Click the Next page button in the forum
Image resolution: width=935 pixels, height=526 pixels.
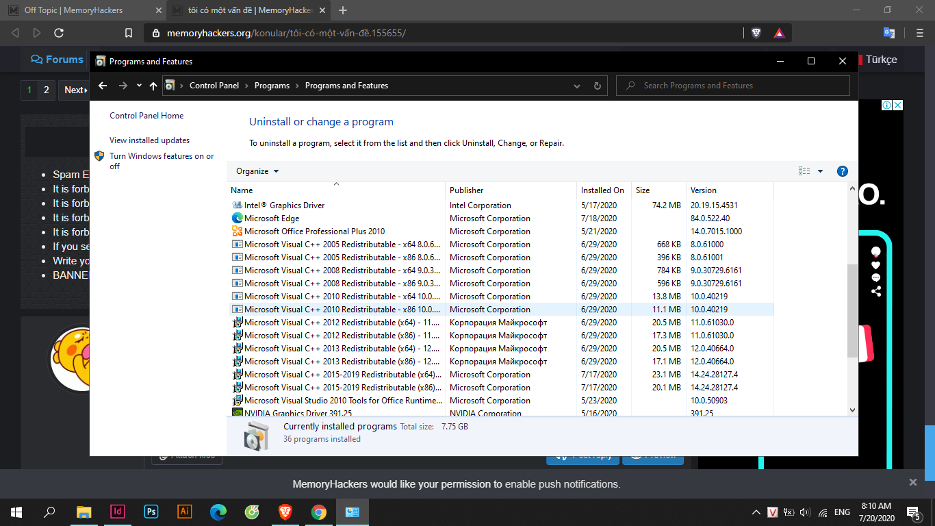click(75, 90)
